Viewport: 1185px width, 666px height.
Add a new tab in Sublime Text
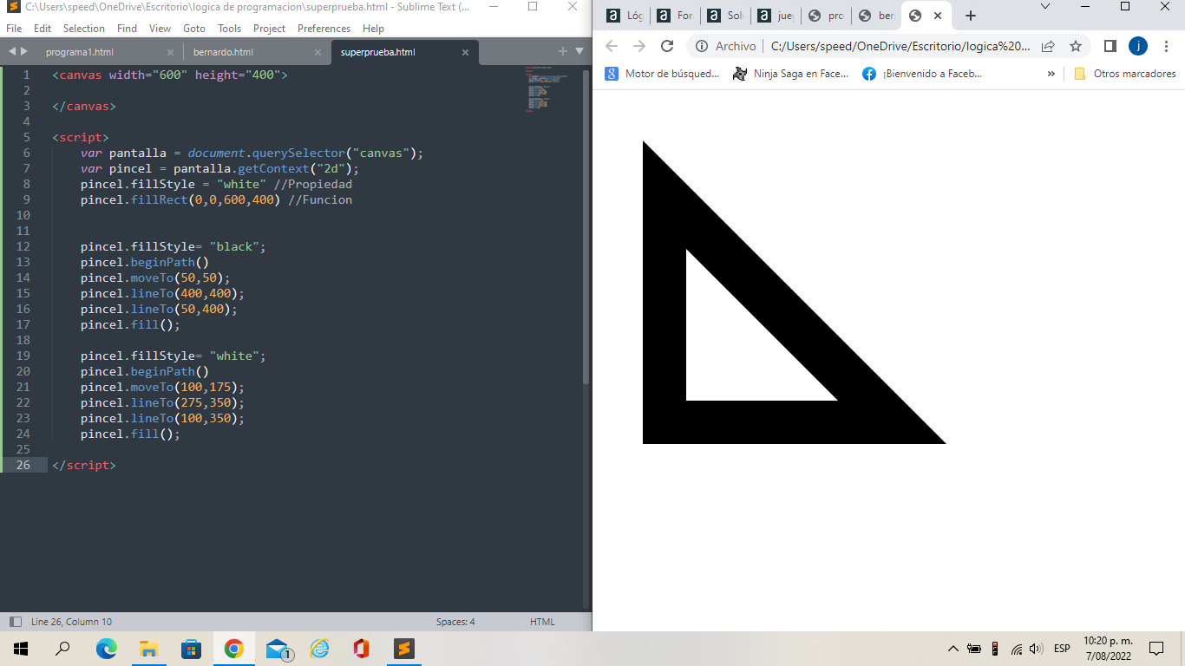tap(562, 51)
